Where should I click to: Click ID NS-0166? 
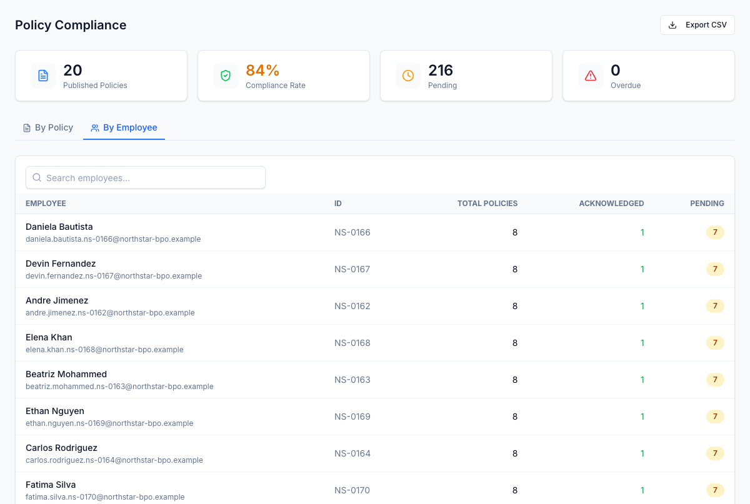coord(352,232)
